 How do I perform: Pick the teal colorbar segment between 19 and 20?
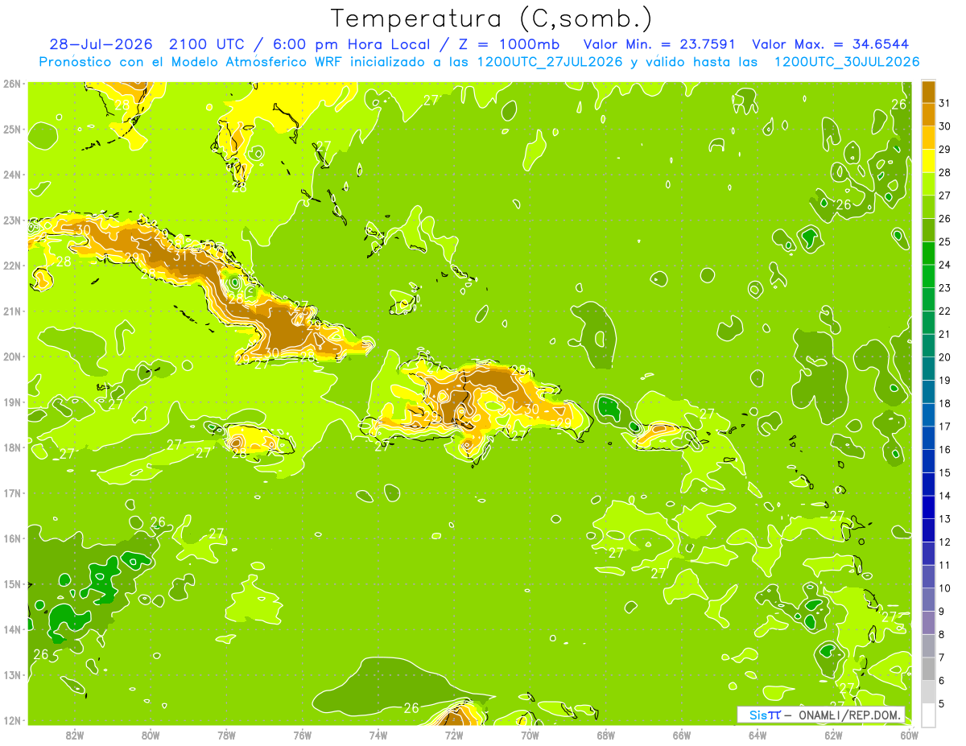[x=928, y=369]
